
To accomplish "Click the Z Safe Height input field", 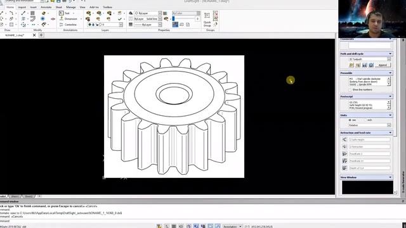I will coord(370,139).
